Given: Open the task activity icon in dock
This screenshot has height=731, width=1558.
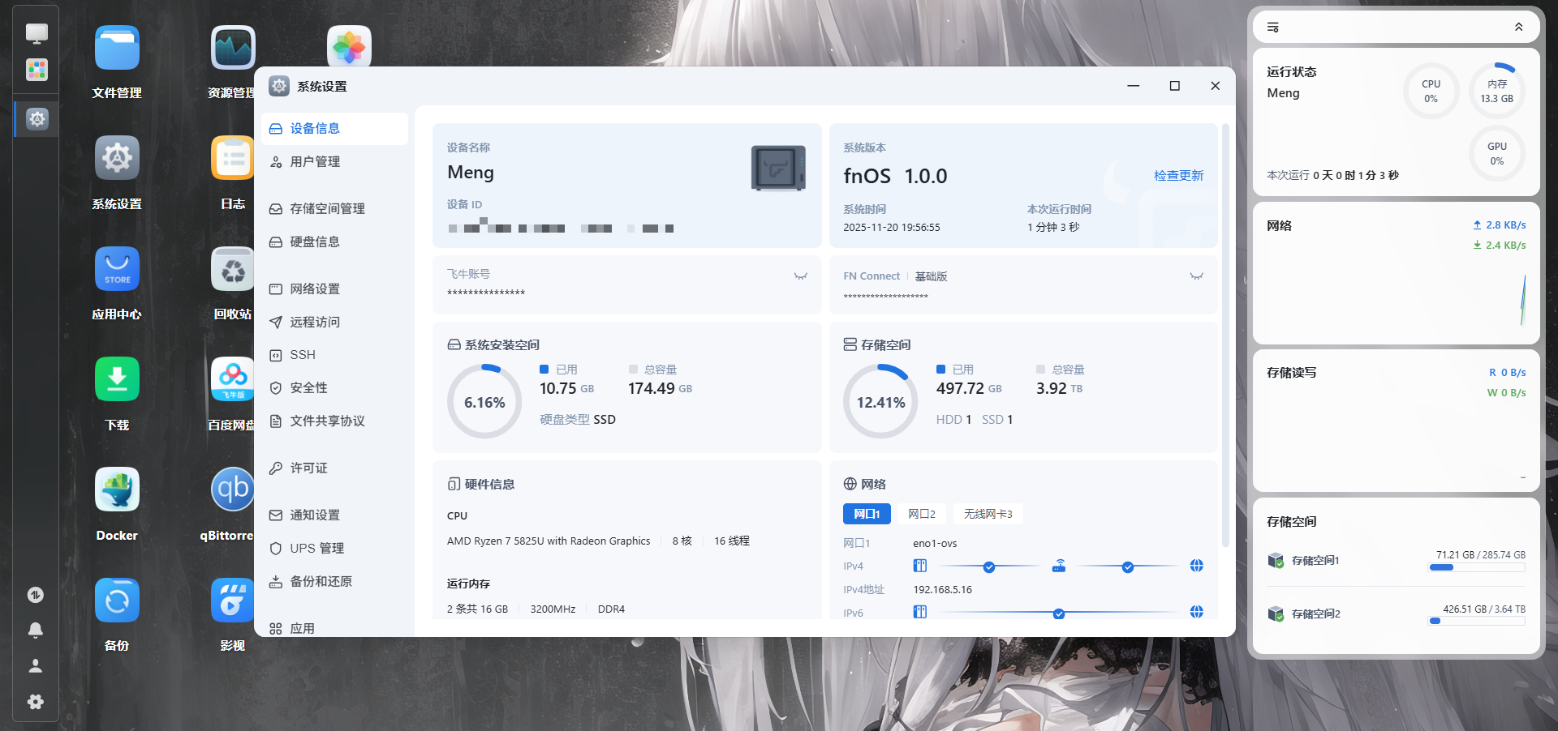Looking at the screenshot, I should coord(36,595).
